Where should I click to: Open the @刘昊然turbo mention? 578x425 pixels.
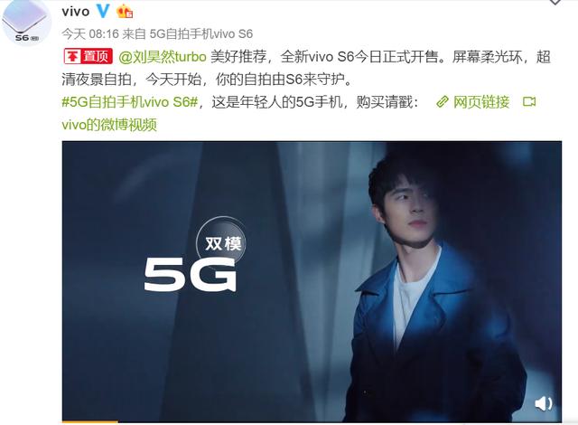pyautogui.click(x=163, y=57)
